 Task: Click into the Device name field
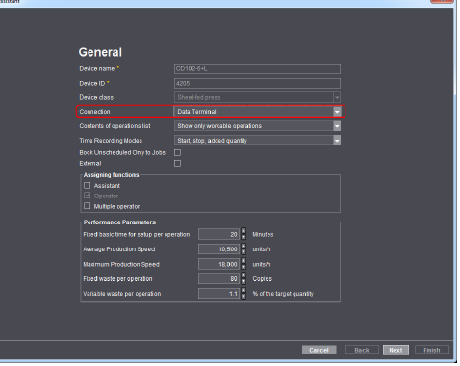click(x=257, y=68)
